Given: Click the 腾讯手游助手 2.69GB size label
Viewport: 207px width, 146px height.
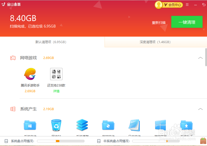Looking at the screenshot, I should pyautogui.click(x=30, y=91).
